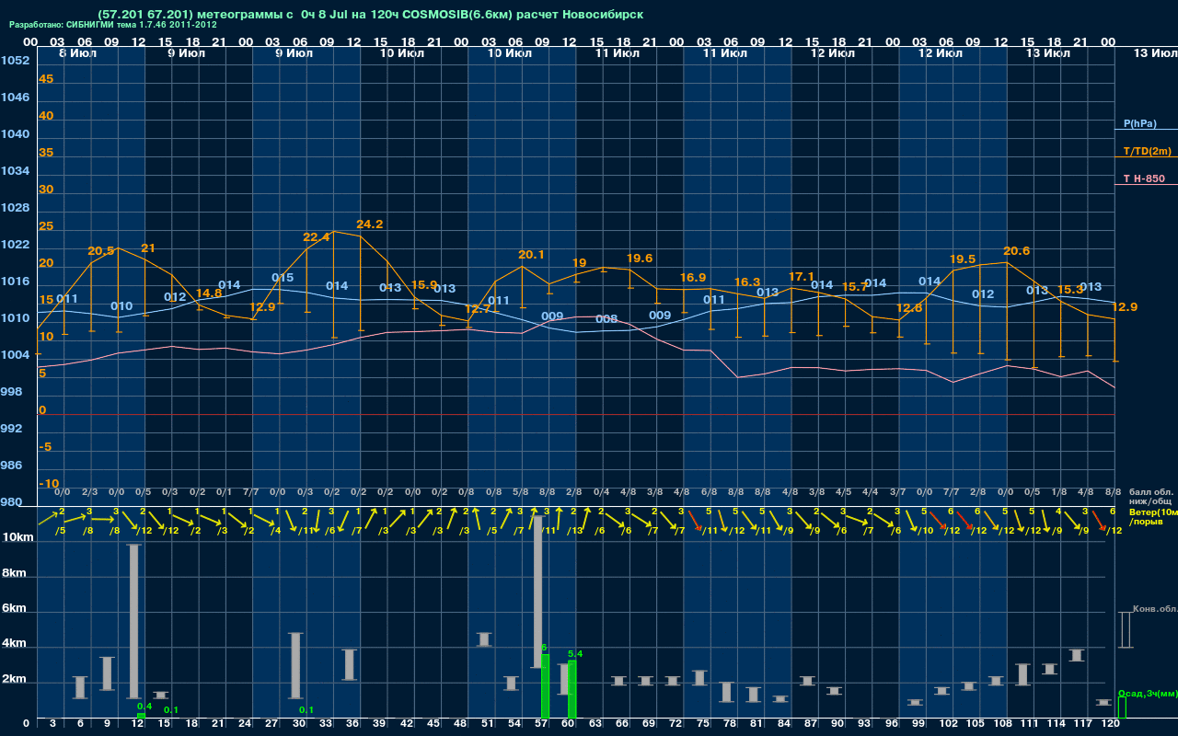
Task: Click the 12.7 temperature minimum label
Action: [477, 309]
